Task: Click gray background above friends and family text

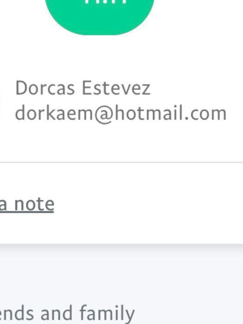Action: 121,273
